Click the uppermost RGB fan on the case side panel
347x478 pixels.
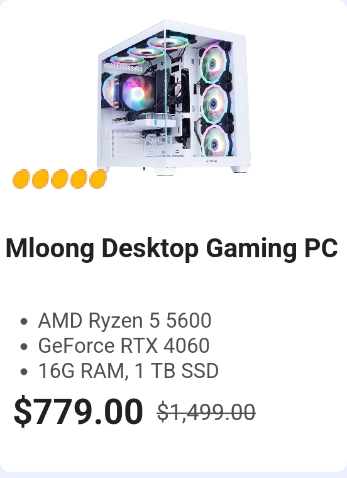(212, 64)
